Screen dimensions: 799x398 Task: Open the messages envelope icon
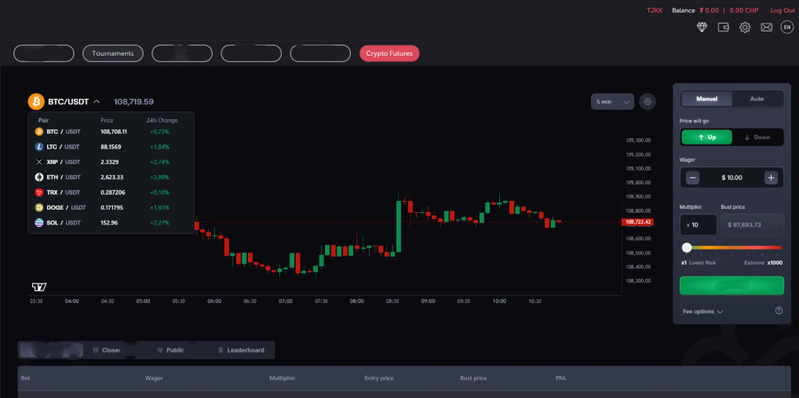pyautogui.click(x=766, y=27)
